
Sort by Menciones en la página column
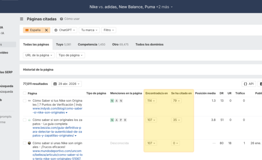[126, 93]
